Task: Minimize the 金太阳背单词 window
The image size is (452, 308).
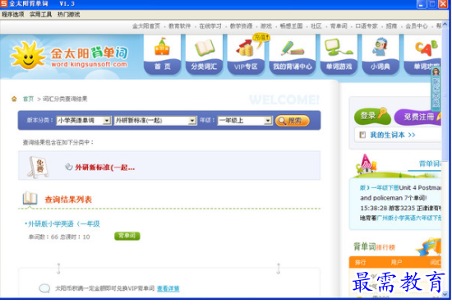Action: click(421, 4)
